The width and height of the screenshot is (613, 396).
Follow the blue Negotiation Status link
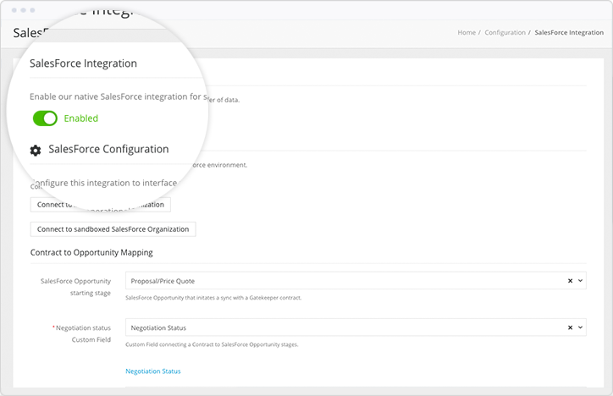click(x=153, y=371)
